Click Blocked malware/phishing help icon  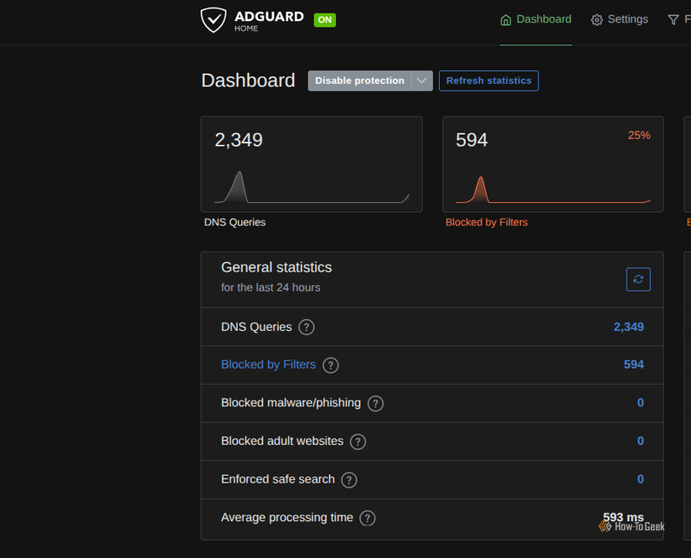pyautogui.click(x=375, y=403)
